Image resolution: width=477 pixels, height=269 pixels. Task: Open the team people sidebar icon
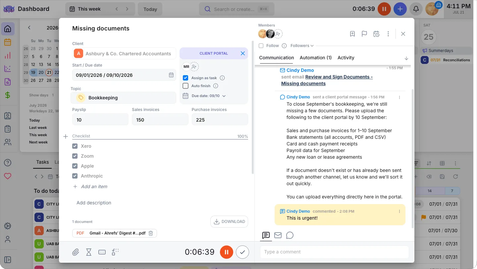(8, 142)
